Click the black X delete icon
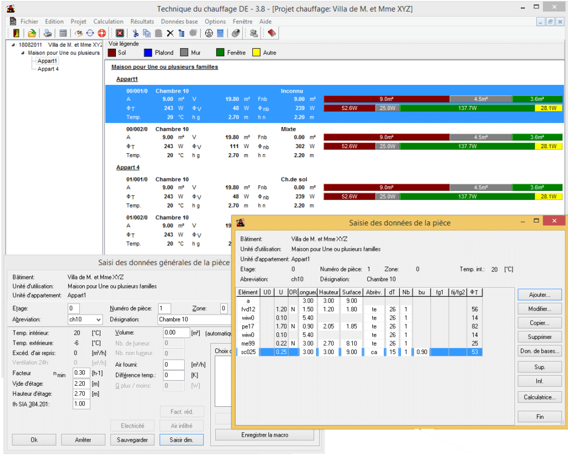 click(170, 33)
